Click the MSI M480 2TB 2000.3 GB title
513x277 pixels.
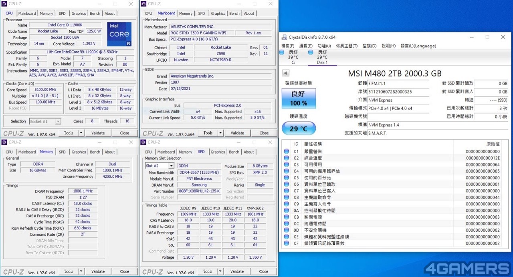coord(396,73)
